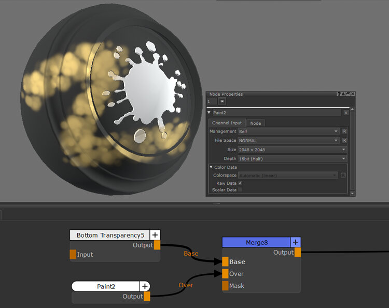Select the Merge8 node title bar

pos(256,242)
